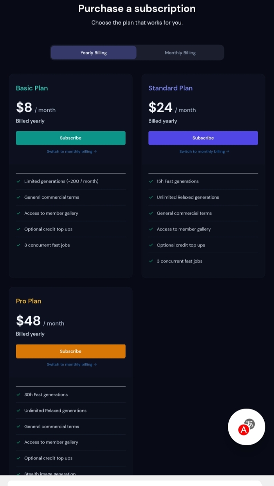Switch to Monthly Billing

180,53
